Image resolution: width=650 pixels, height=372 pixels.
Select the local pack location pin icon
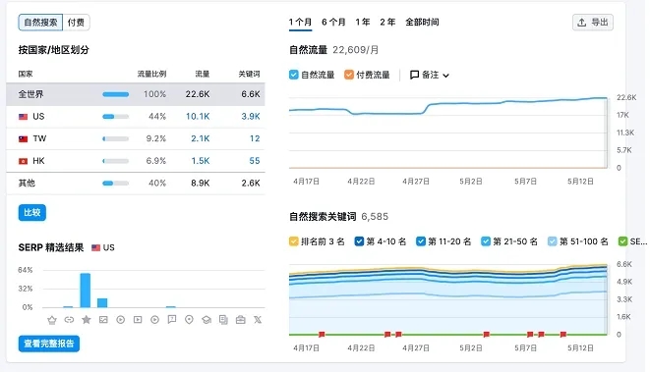coord(189,320)
